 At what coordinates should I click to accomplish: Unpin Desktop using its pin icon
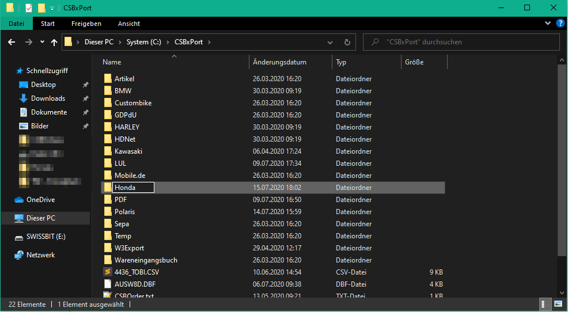pos(85,85)
